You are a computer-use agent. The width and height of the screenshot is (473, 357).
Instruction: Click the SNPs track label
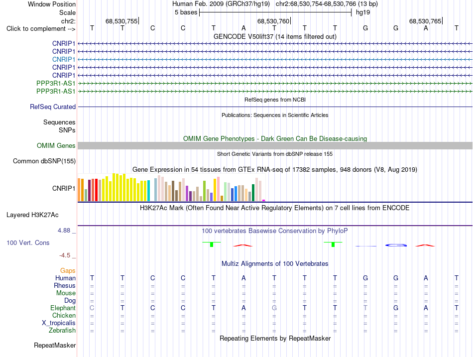click(x=67, y=130)
